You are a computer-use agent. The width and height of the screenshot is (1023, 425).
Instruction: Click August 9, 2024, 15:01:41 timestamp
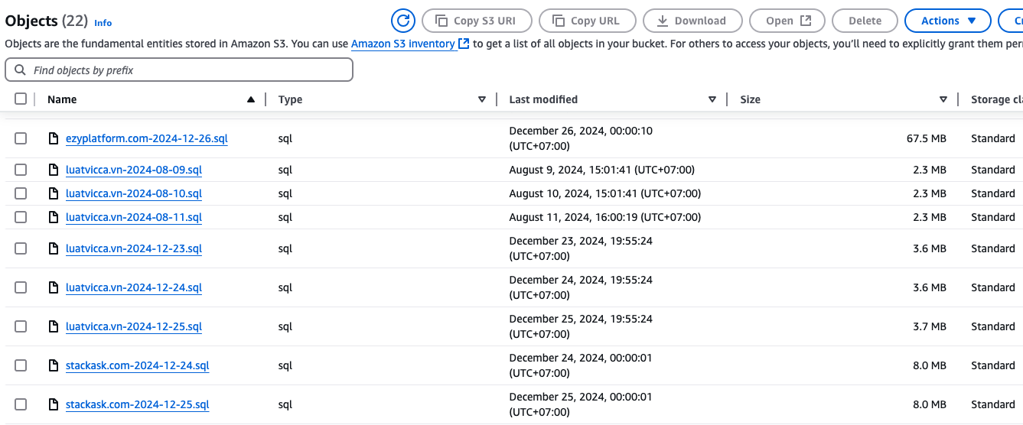tap(602, 170)
